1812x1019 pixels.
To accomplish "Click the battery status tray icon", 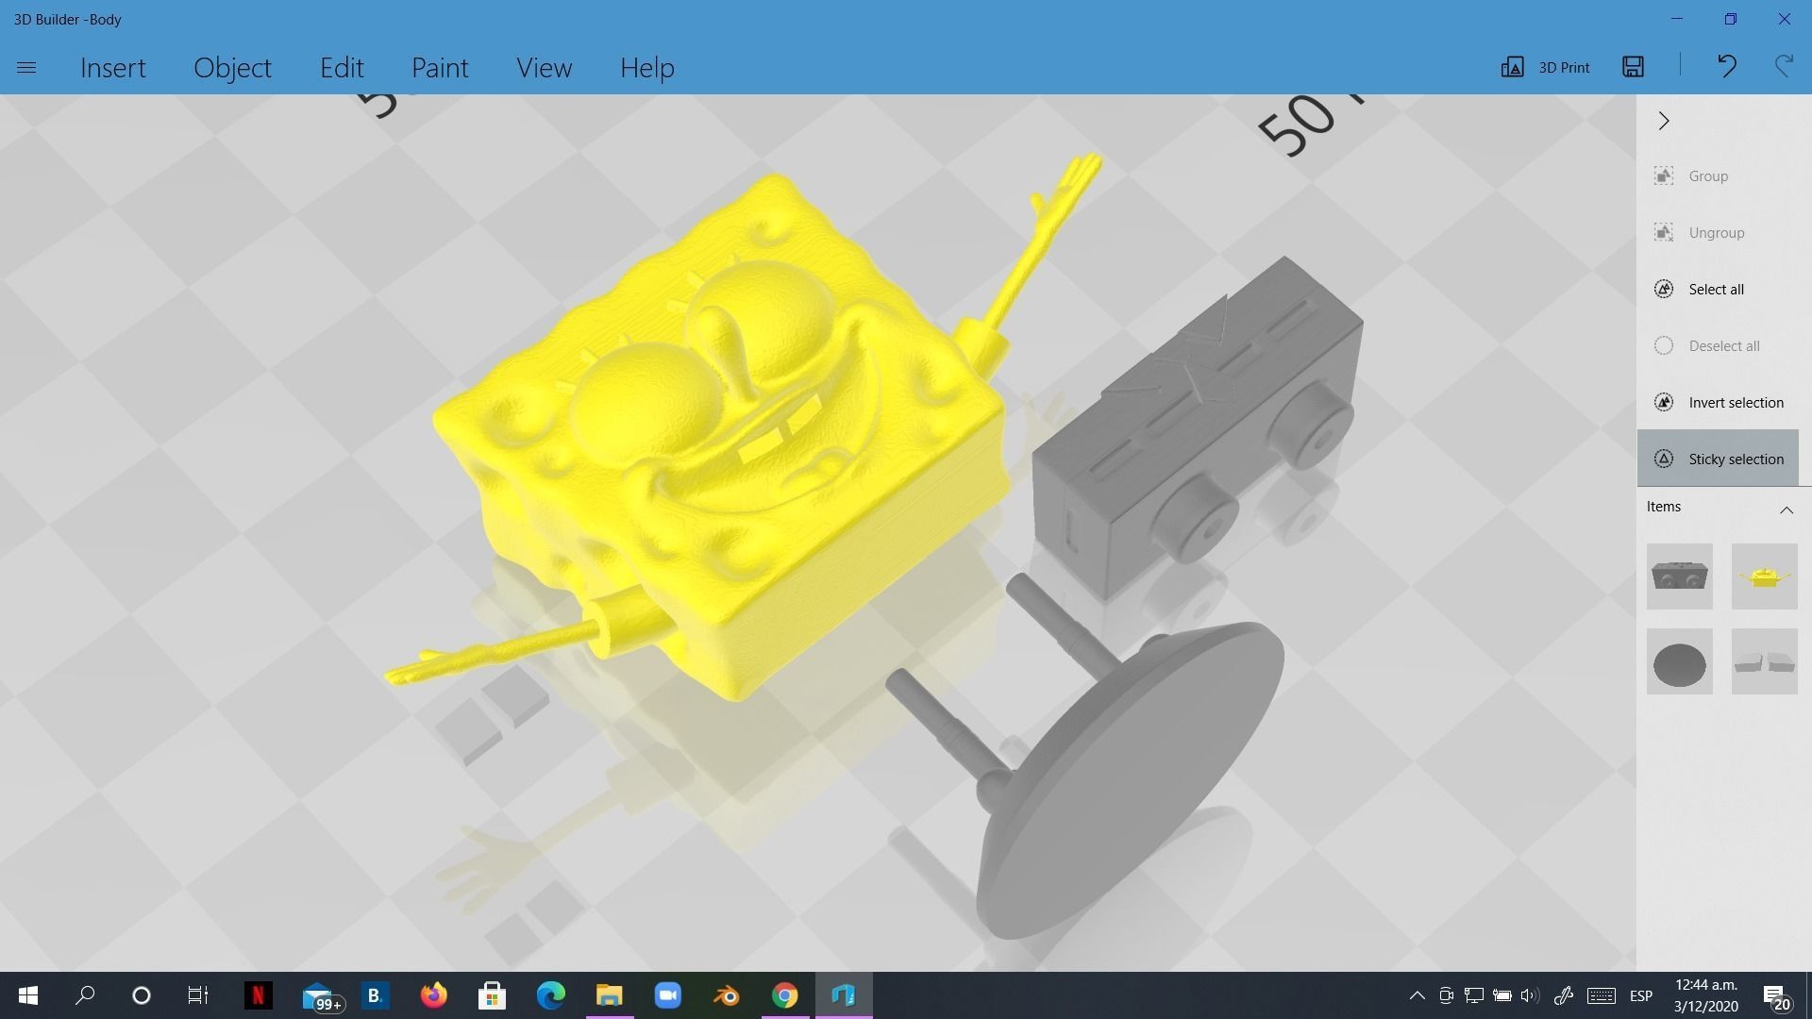I will tap(1502, 995).
